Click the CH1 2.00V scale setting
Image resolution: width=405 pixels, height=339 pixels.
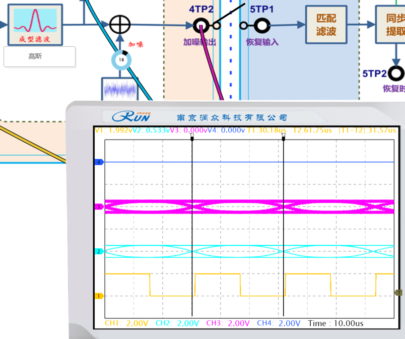(x=126, y=323)
